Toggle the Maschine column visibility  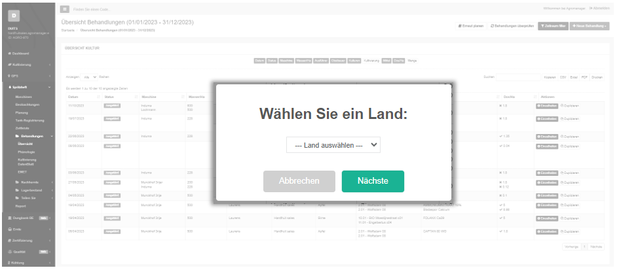click(x=286, y=61)
